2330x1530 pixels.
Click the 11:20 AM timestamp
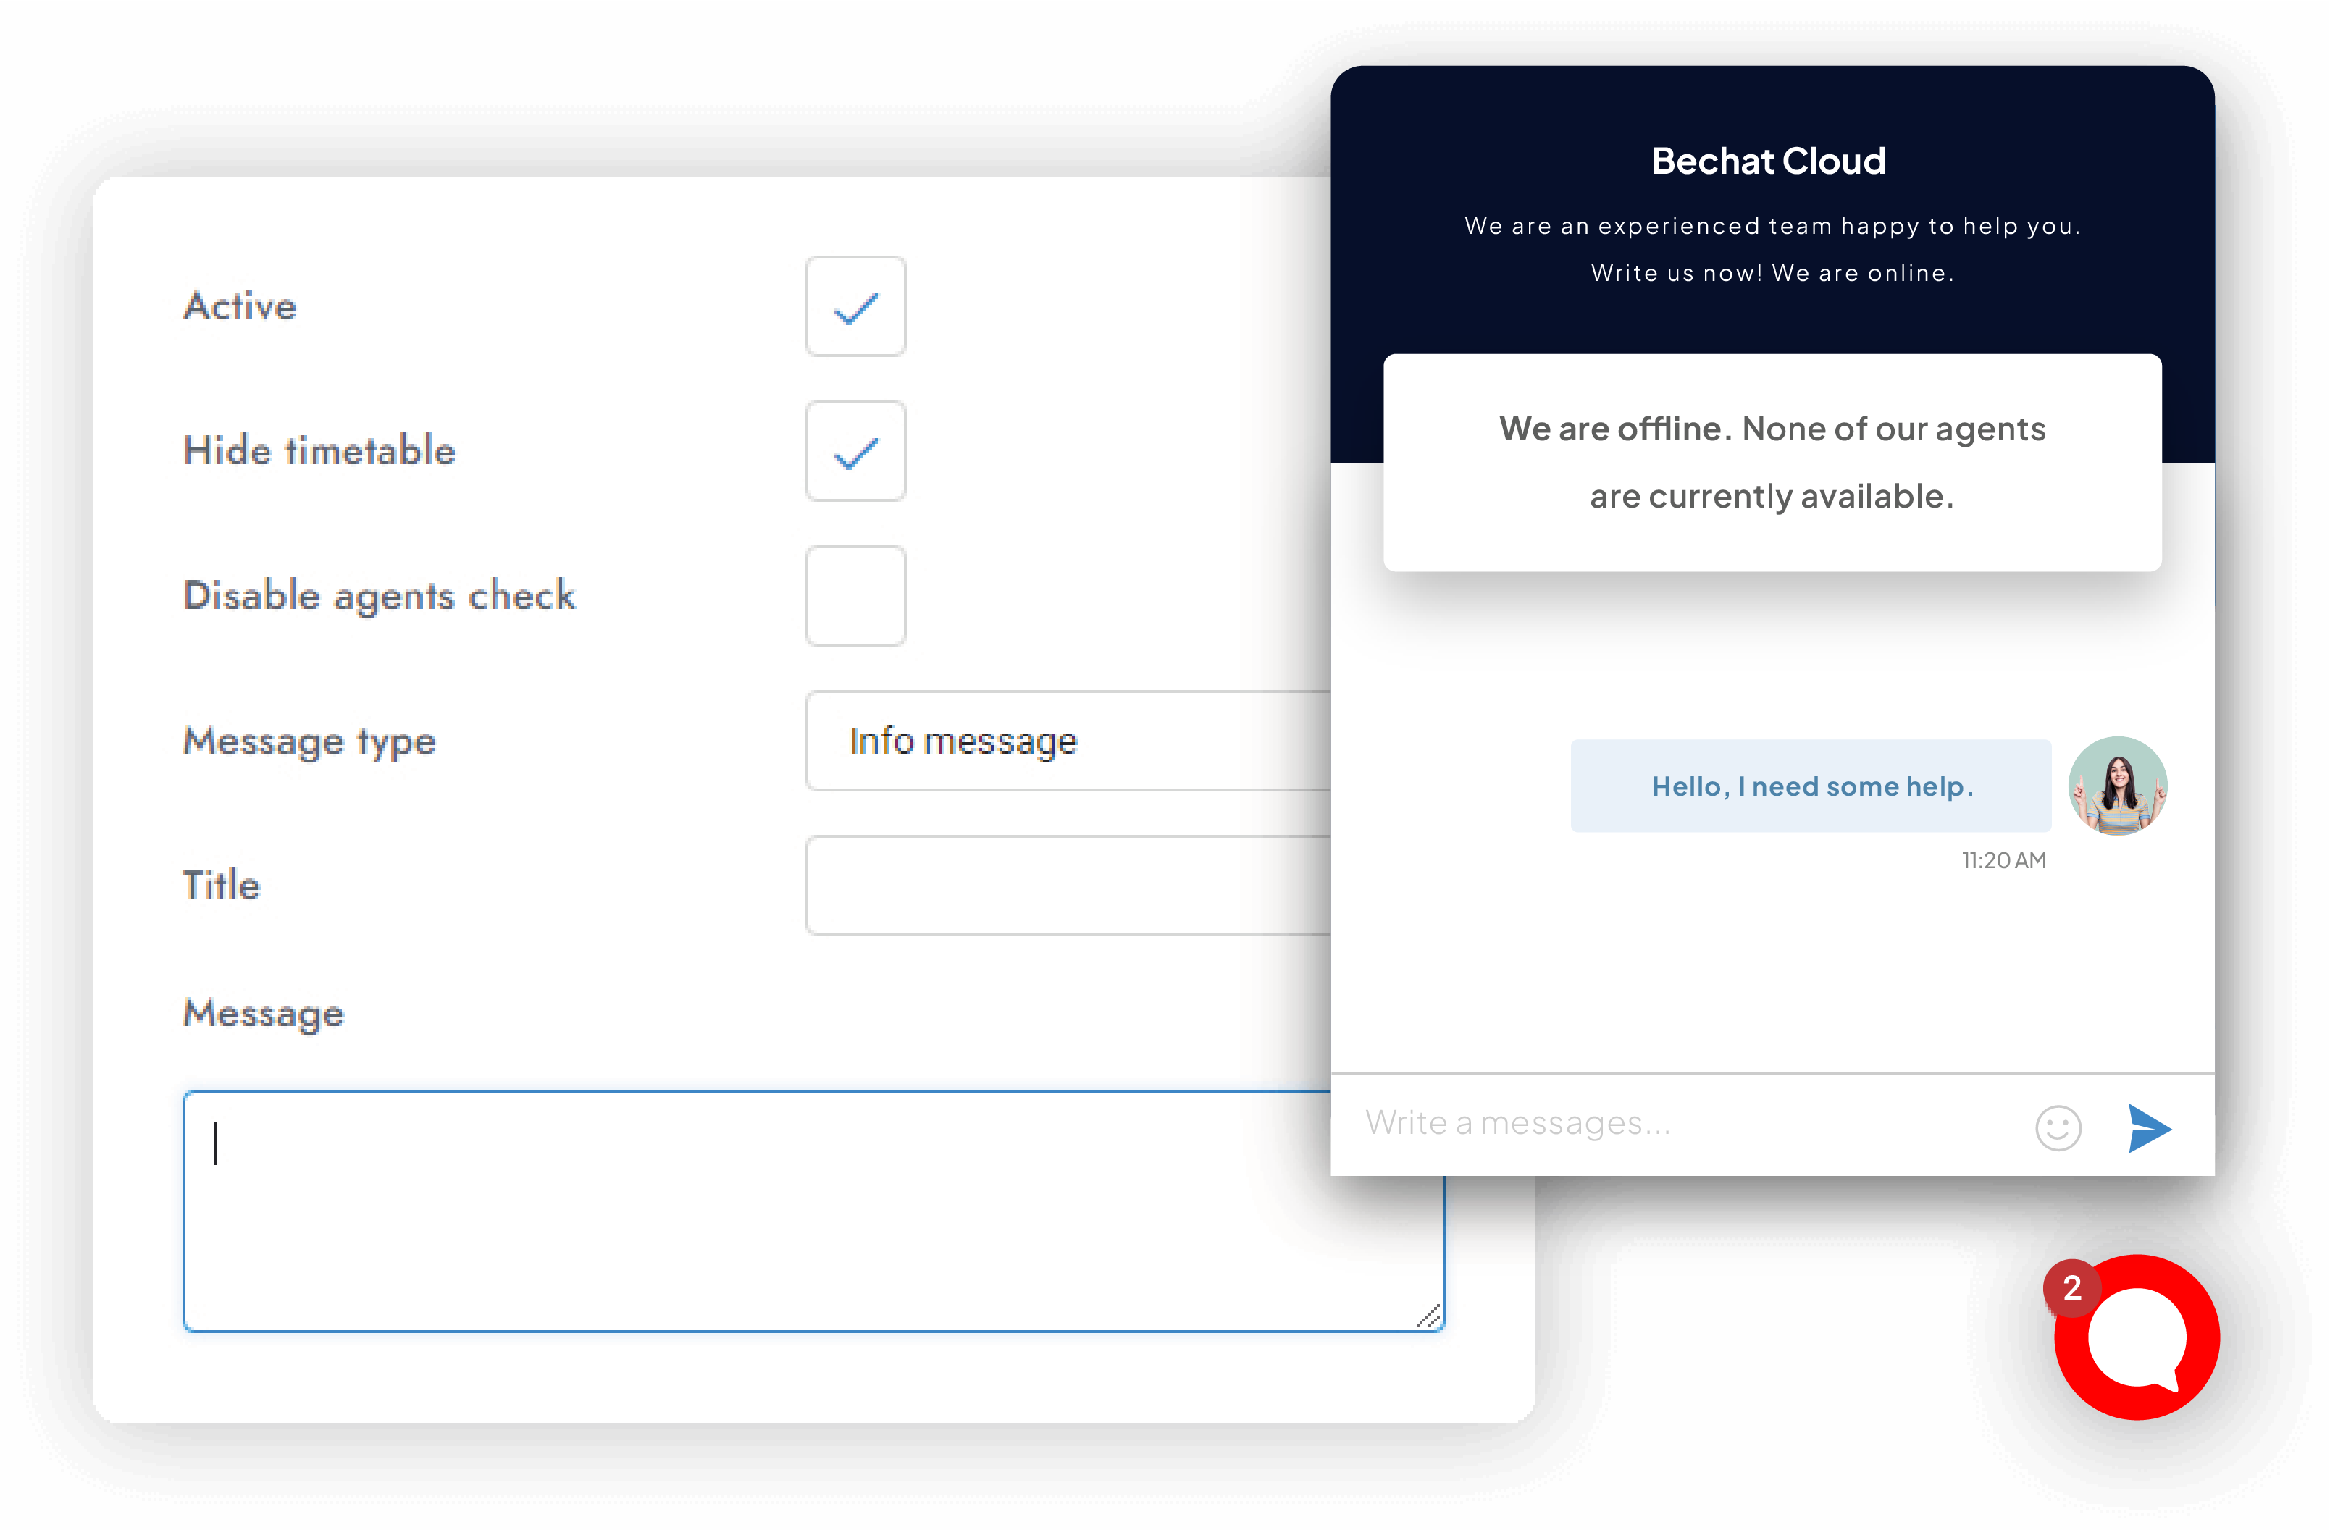tap(2003, 860)
